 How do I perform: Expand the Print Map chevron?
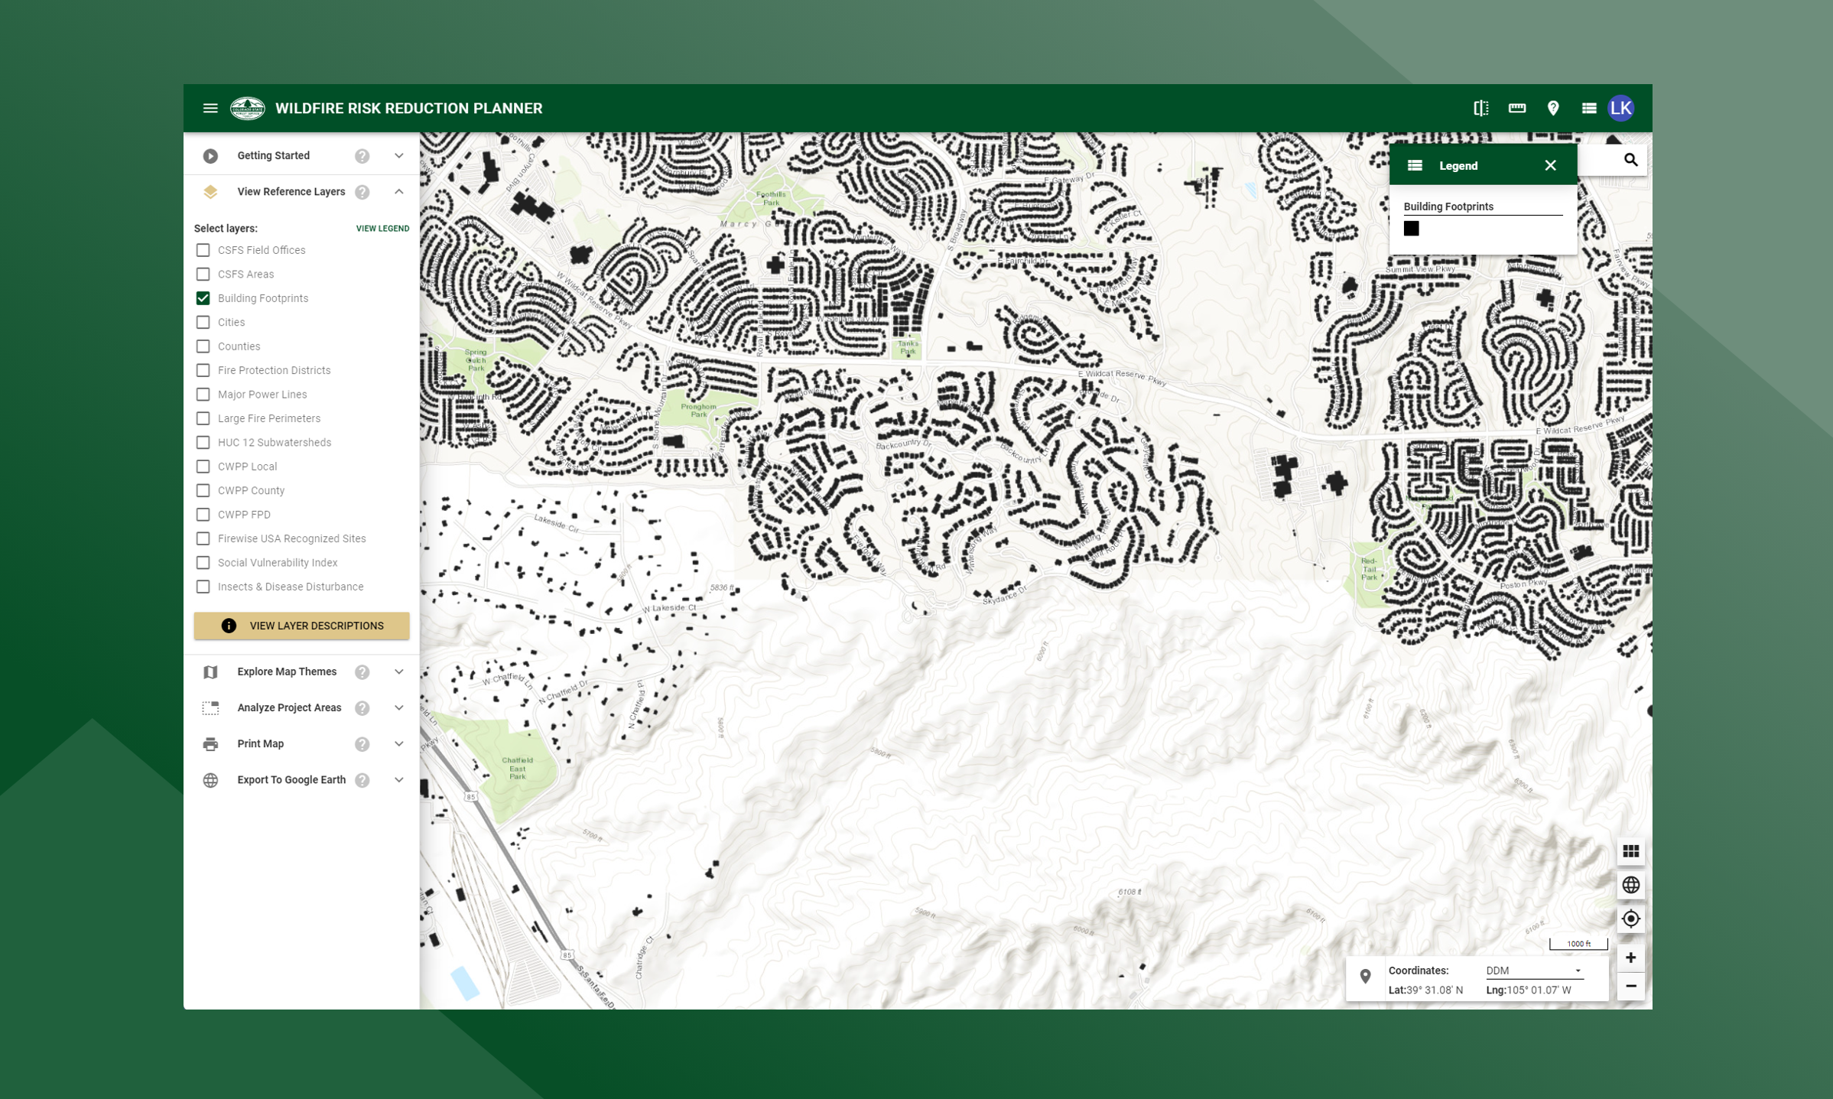(399, 744)
